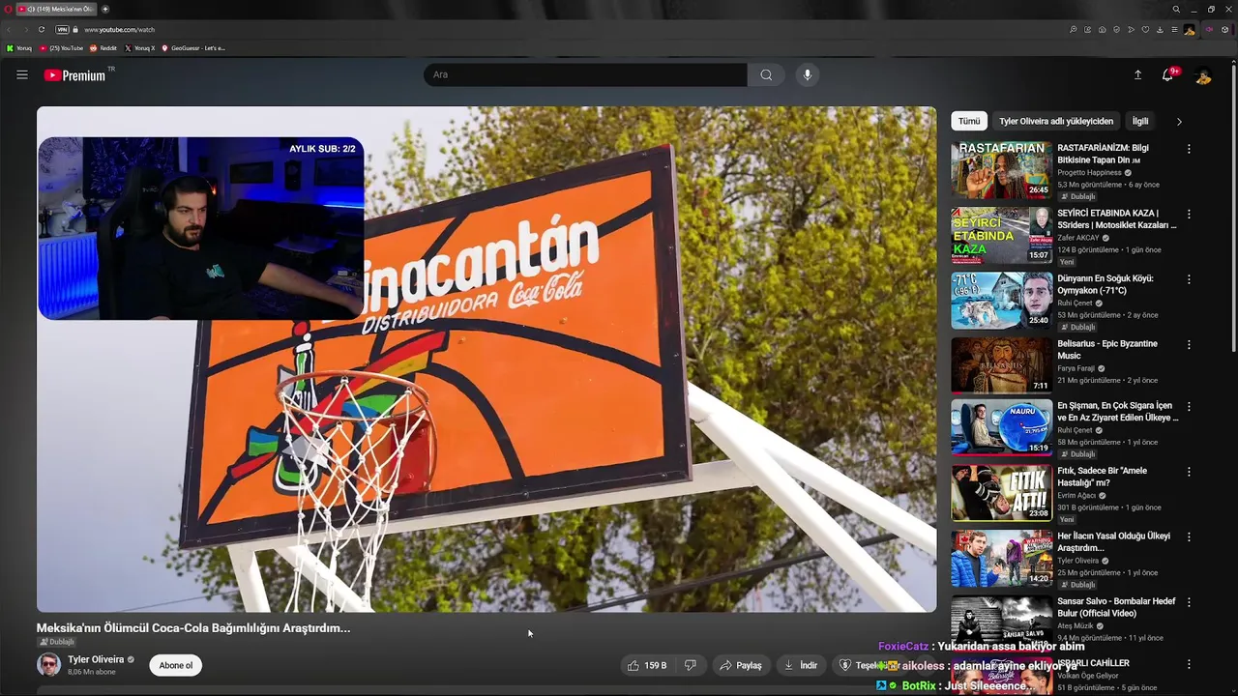Click the send flow arrow icon
This screenshot has height=696, width=1238.
coord(1131,29)
